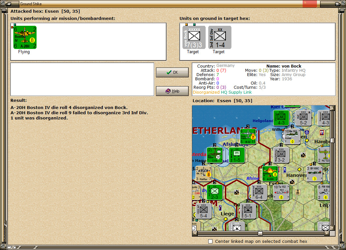Click the 'Disorganized' status text
Image resolution: width=346 pixels, height=250 pixels.
[206, 92]
